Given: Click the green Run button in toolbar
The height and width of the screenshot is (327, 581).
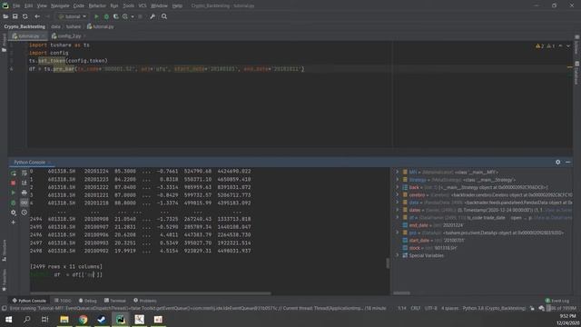Looking at the screenshot, I should coord(96,16).
